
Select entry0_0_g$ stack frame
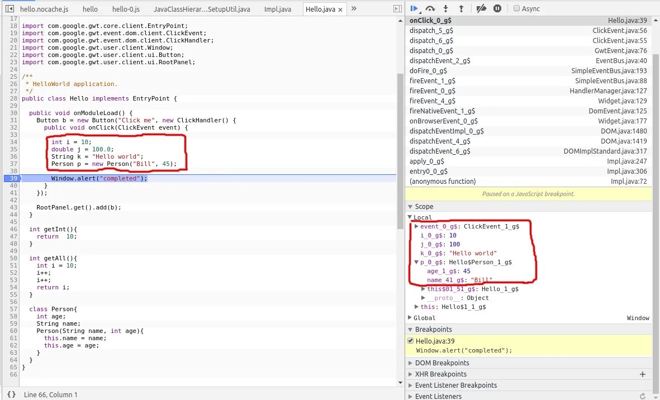(529, 172)
